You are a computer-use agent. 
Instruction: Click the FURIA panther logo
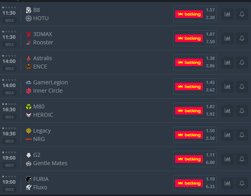coord(28,179)
